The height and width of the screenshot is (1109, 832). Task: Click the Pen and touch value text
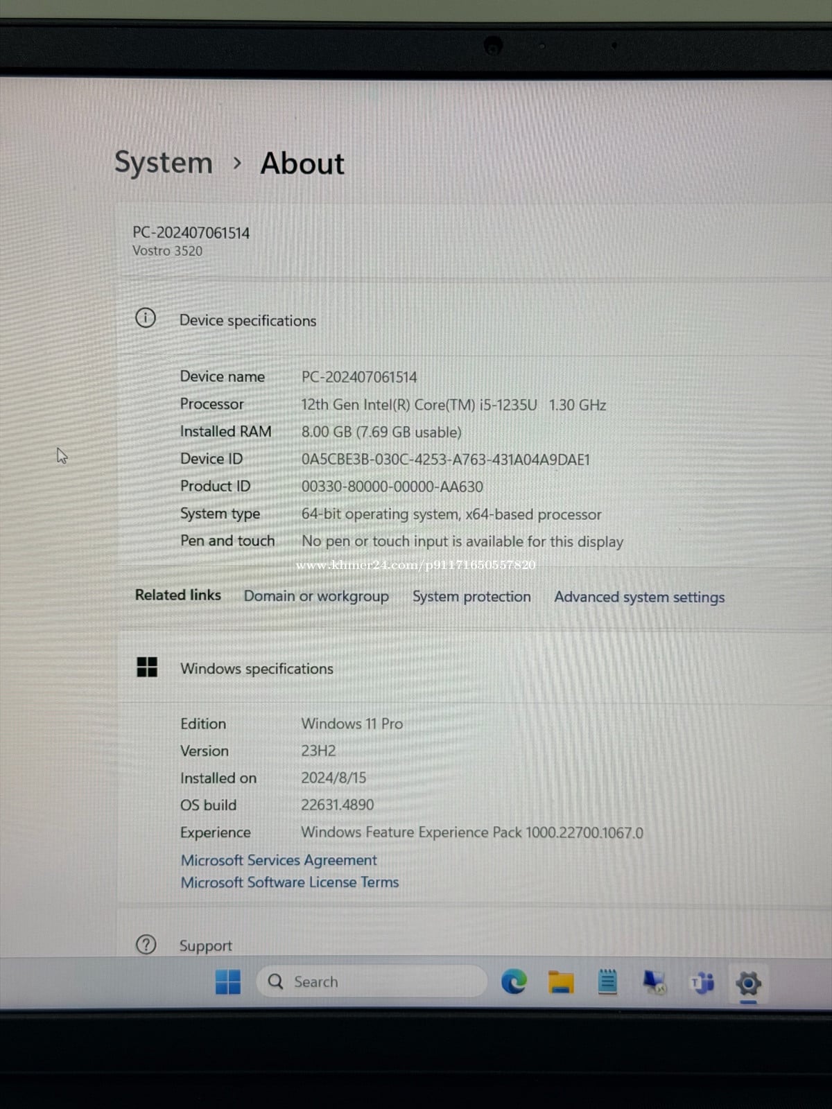pos(462,541)
